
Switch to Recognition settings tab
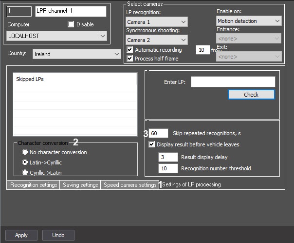(34, 185)
